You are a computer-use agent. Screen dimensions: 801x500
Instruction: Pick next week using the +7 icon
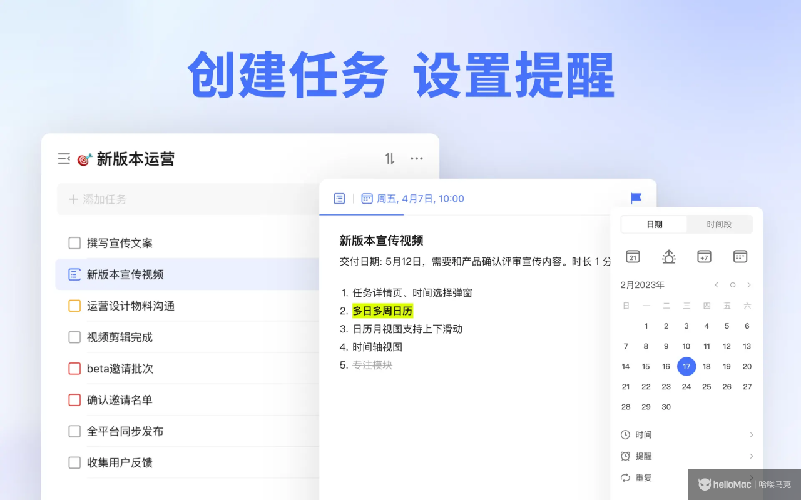point(704,256)
